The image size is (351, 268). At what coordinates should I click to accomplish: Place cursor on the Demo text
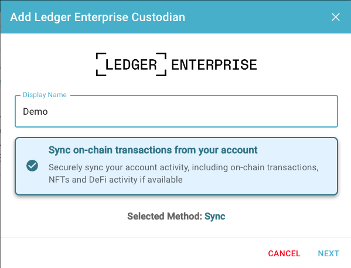coord(35,112)
